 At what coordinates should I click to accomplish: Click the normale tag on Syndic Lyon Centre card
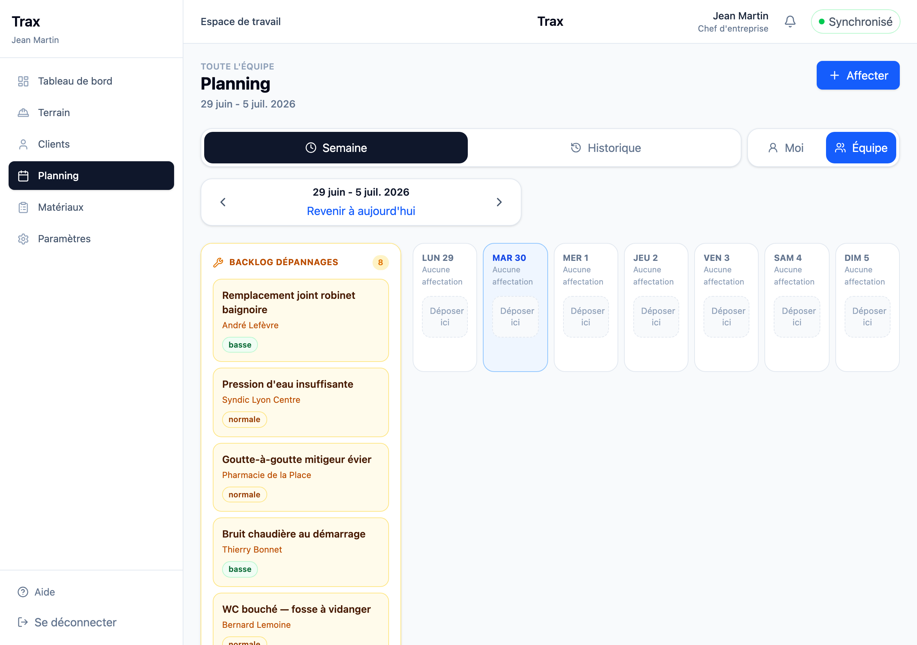(244, 420)
